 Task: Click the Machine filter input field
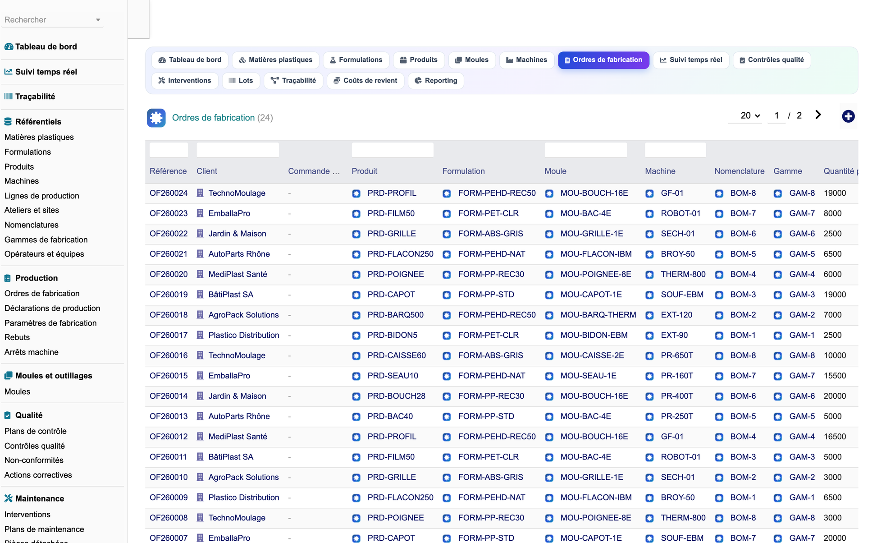[x=675, y=150]
